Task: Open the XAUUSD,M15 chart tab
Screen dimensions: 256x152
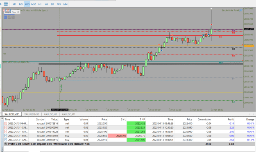Action: pos(12,114)
